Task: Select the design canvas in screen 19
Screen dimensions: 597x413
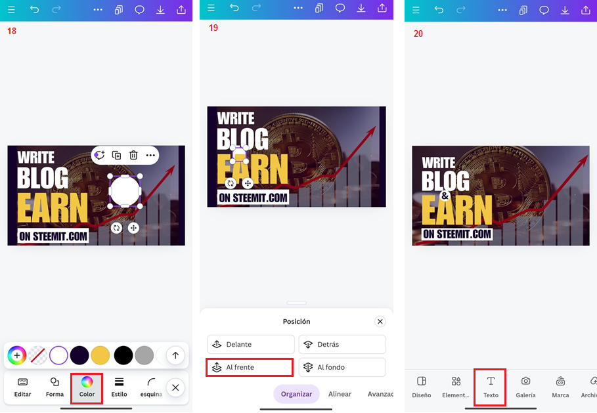Action: [x=297, y=157]
